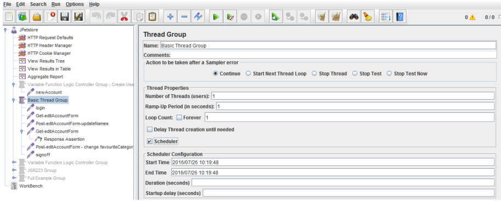Open the Help menu
Image resolution: width=501 pixels, height=201 pixels.
click(94, 4)
